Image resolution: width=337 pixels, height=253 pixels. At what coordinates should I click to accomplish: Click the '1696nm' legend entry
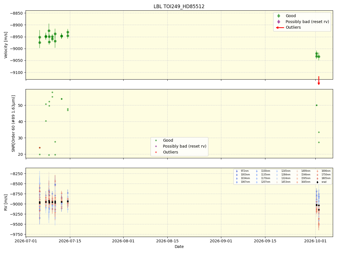tap(326, 171)
